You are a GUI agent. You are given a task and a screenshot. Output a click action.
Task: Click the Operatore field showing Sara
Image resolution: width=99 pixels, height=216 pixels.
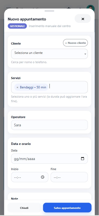[x=49, y=125]
